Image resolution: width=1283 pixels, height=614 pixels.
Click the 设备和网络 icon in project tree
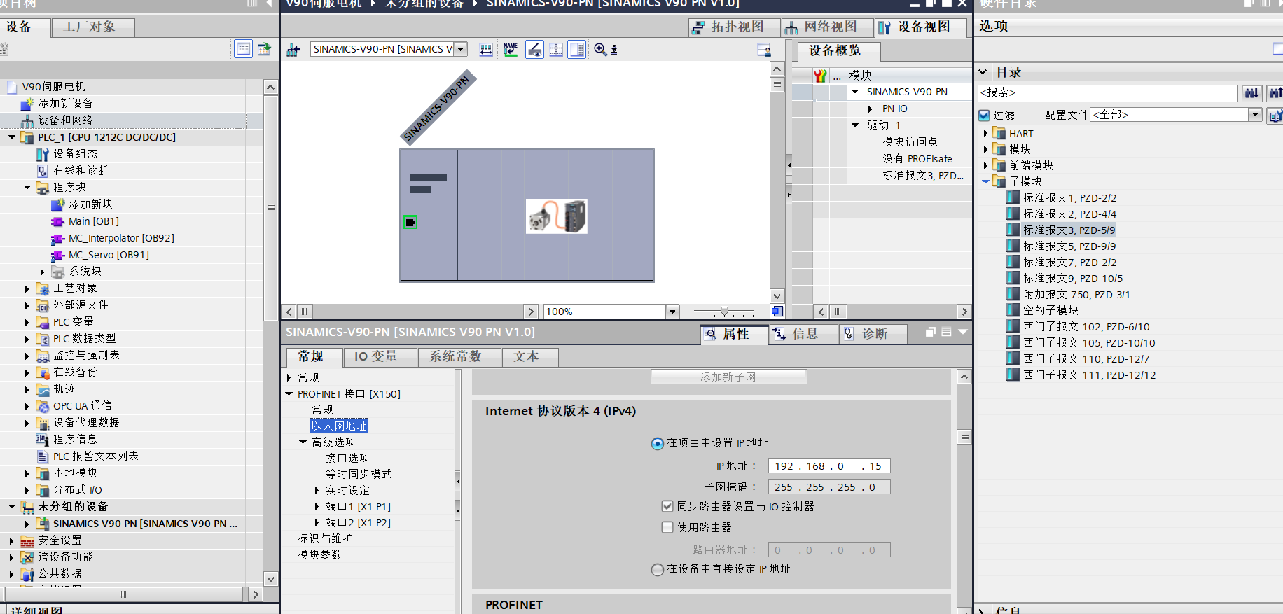click(27, 120)
